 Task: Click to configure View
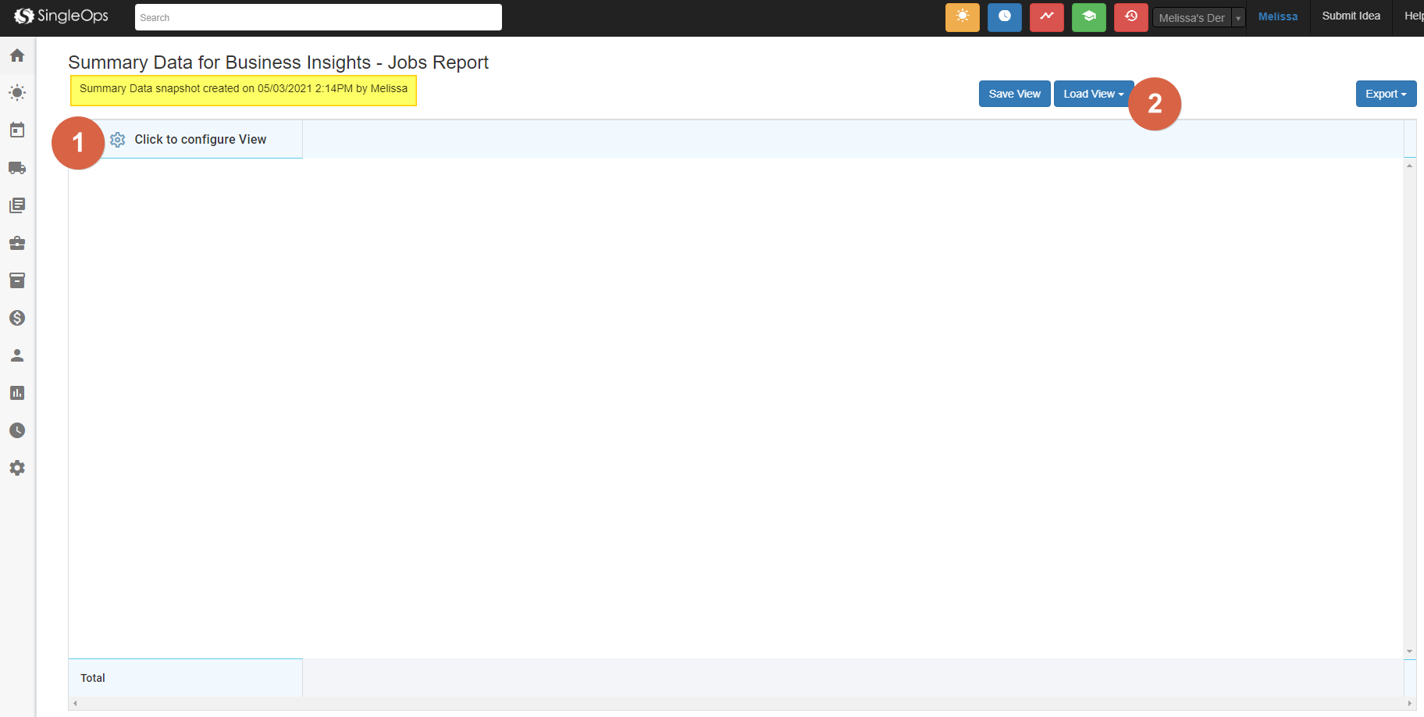[200, 140]
